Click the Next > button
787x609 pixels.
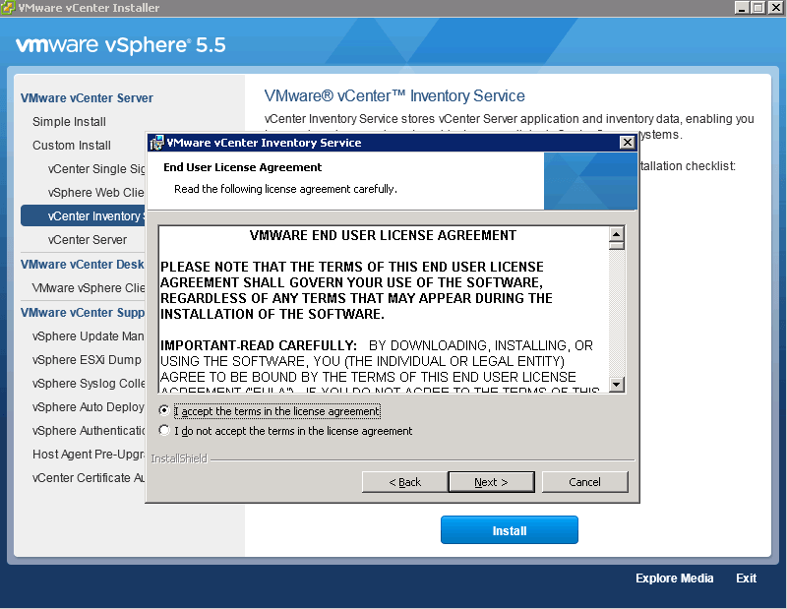491,482
